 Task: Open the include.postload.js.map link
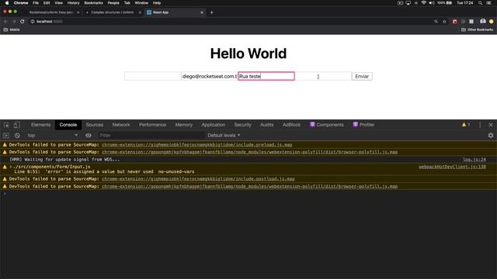point(198,179)
